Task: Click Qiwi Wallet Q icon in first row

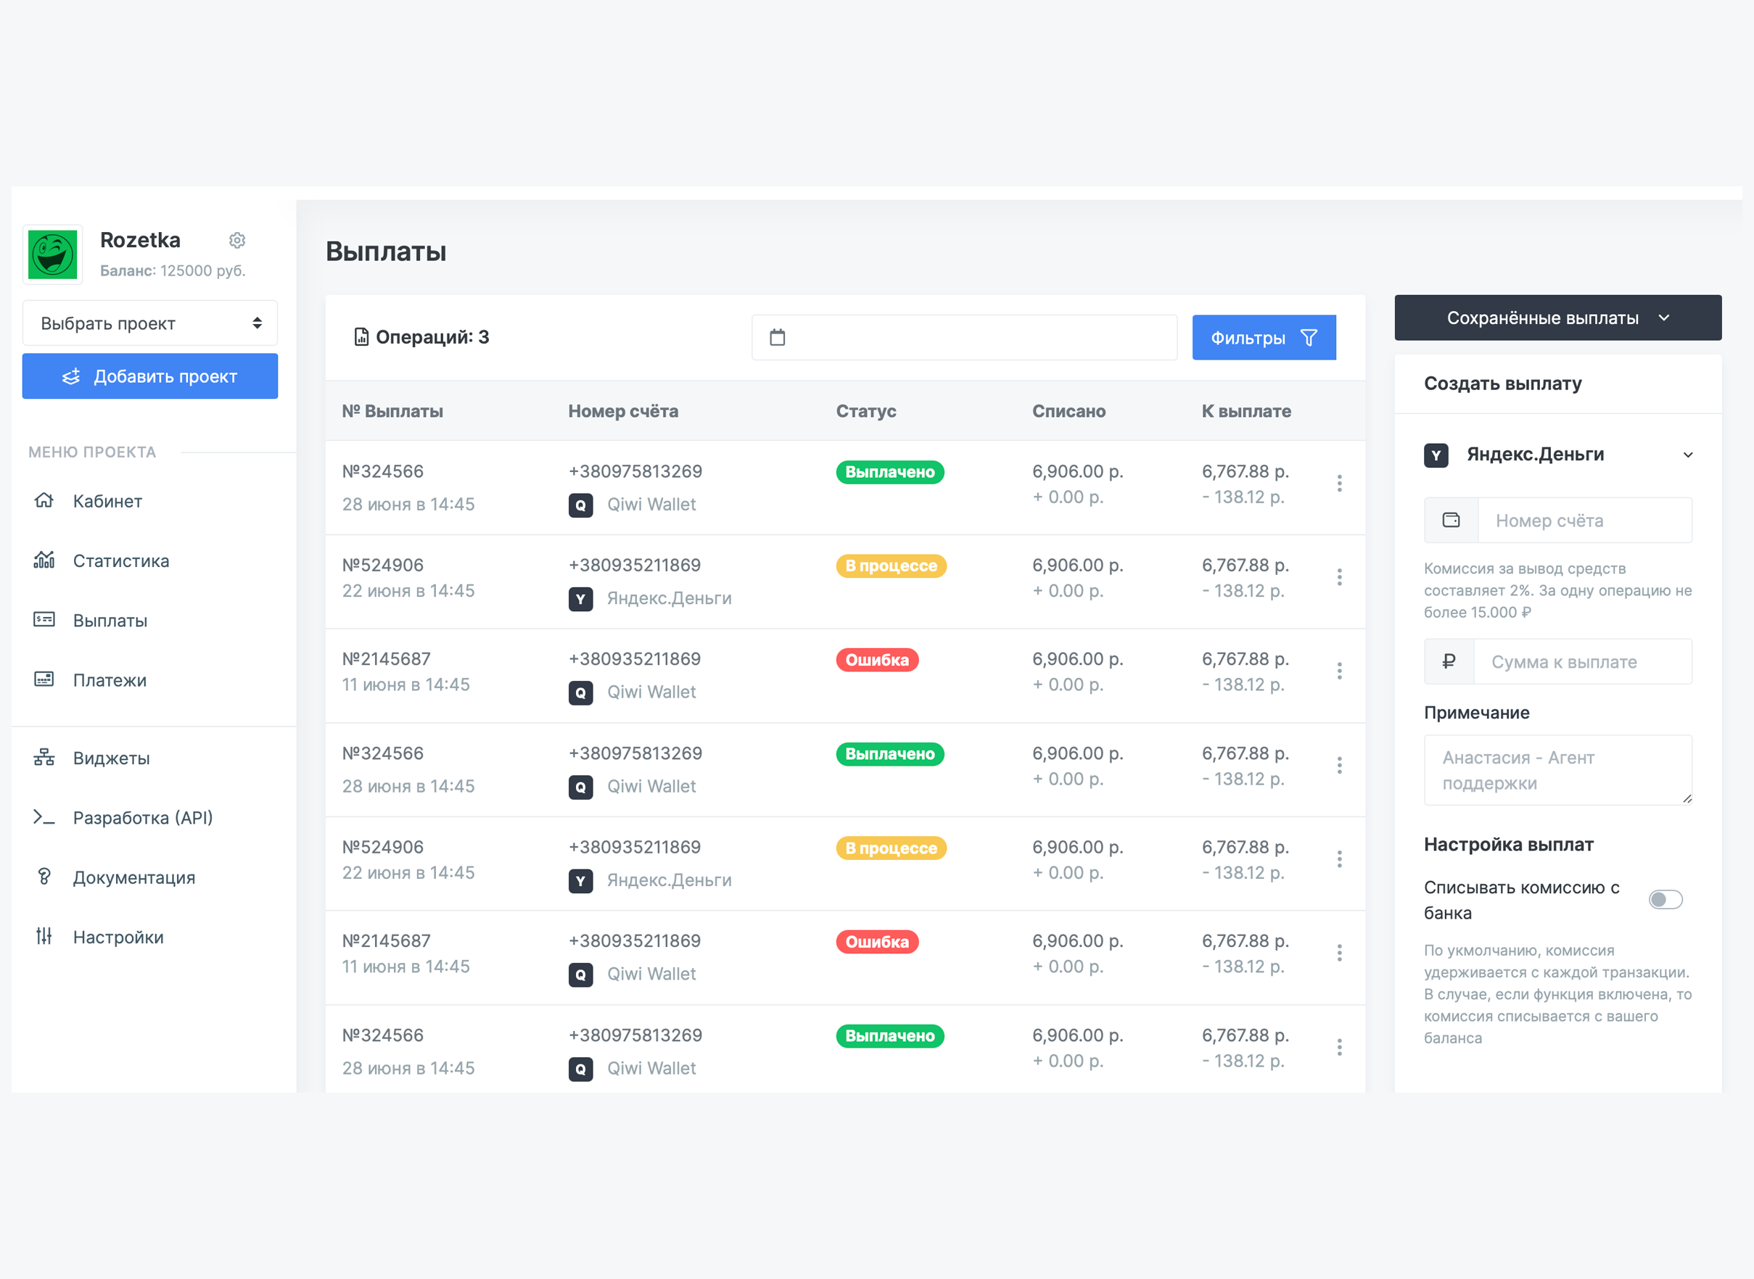Action: point(581,505)
